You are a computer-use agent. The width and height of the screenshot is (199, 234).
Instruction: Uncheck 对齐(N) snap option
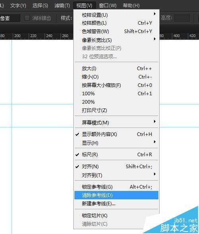point(116,167)
